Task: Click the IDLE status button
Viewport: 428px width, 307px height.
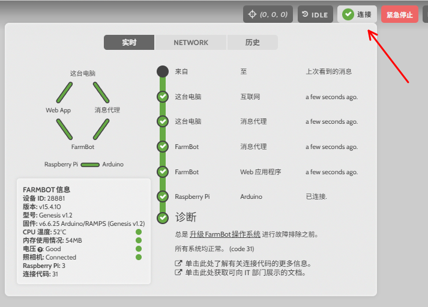Action: coord(315,14)
